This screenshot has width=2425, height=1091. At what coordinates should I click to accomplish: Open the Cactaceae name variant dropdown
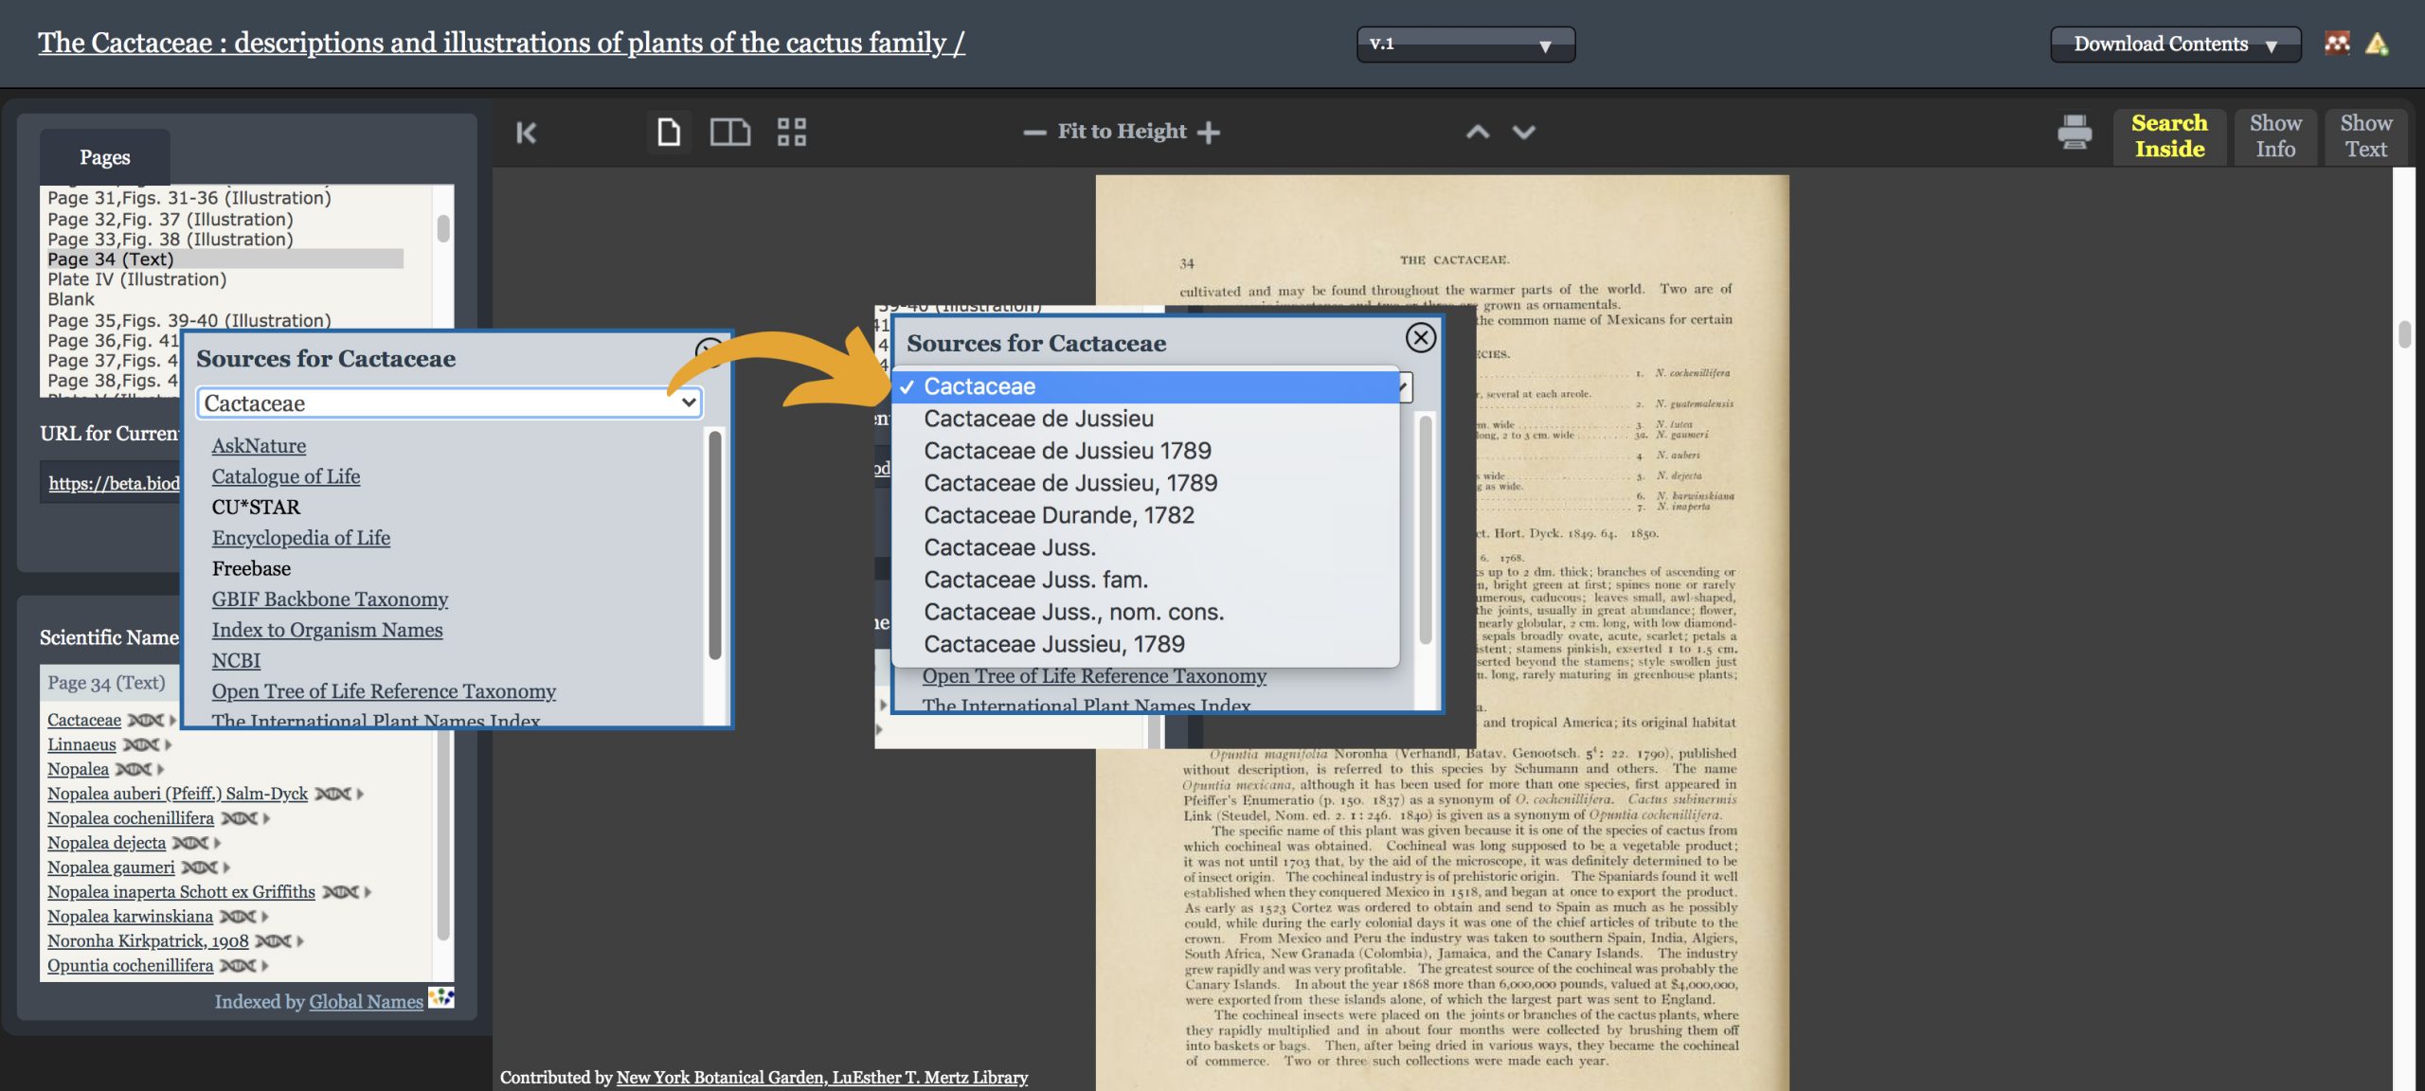pyautogui.click(x=450, y=403)
